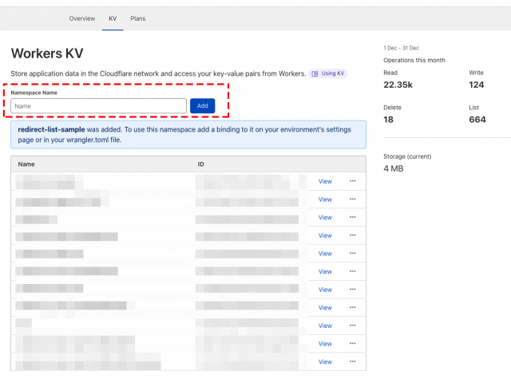The height and width of the screenshot is (379, 511).
Task: Open the Overview tab
Action: click(82, 18)
